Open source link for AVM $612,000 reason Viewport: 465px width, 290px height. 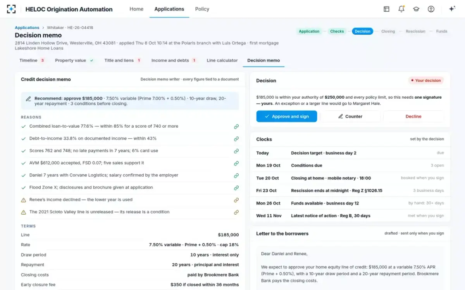point(236,163)
